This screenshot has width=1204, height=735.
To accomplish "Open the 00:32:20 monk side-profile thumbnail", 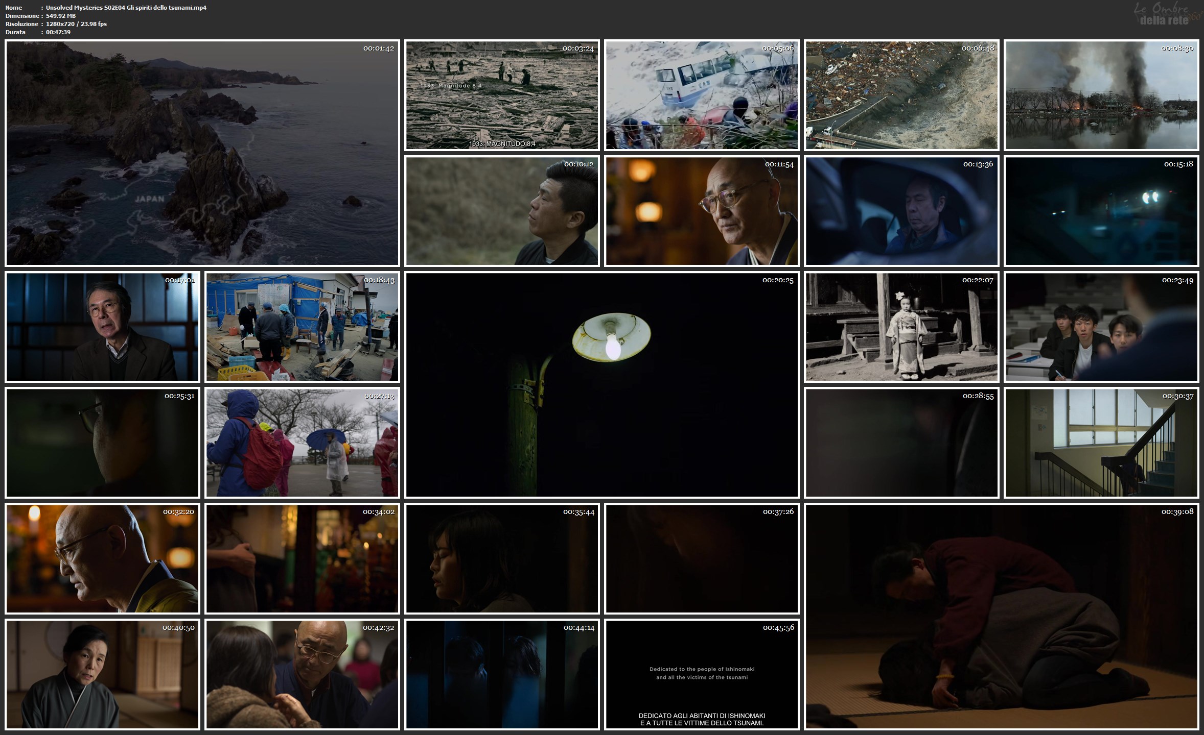I will (102, 559).
